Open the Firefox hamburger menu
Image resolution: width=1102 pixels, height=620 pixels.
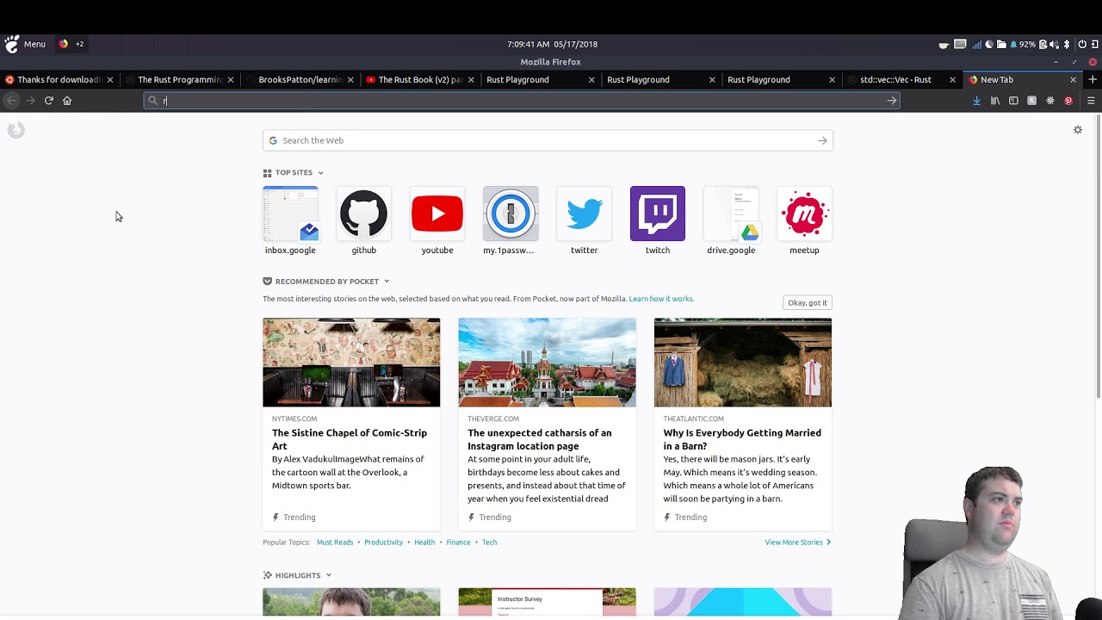1091,101
